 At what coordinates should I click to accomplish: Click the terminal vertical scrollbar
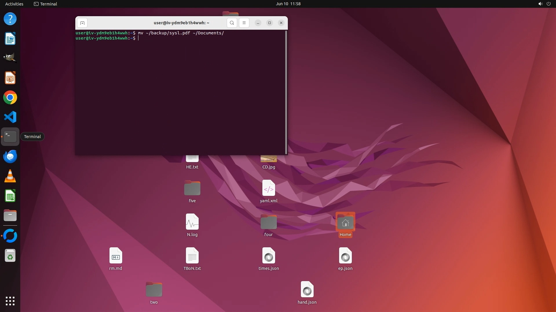click(x=286, y=92)
